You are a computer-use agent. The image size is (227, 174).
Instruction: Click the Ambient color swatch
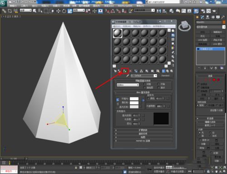[x=134, y=99]
